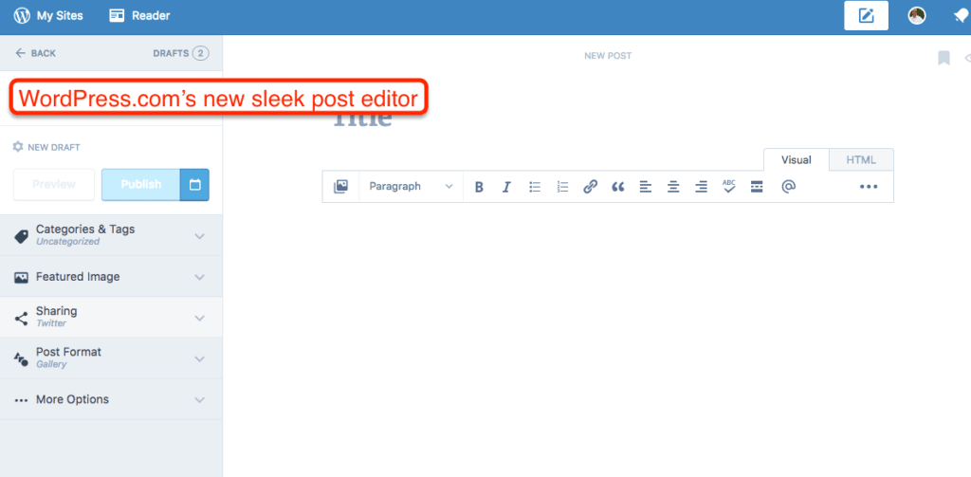Insert a numbered list
This screenshot has width=971, height=477.
[562, 187]
